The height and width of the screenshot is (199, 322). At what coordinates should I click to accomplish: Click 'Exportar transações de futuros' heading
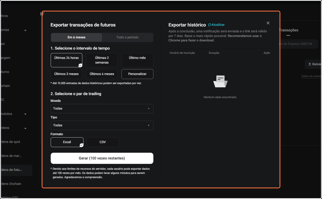click(83, 25)
